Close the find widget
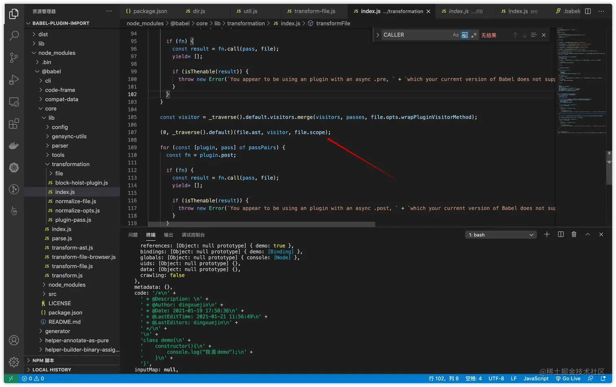 click(543, 35)
